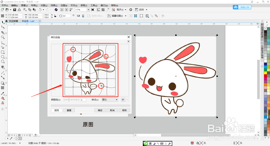
Task: Select the Ellipse tool
Action: coord(3,57)
